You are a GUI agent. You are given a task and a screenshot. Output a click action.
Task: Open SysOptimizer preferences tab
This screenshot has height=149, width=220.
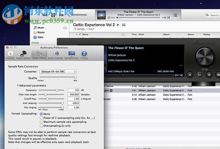coord(71,55)
